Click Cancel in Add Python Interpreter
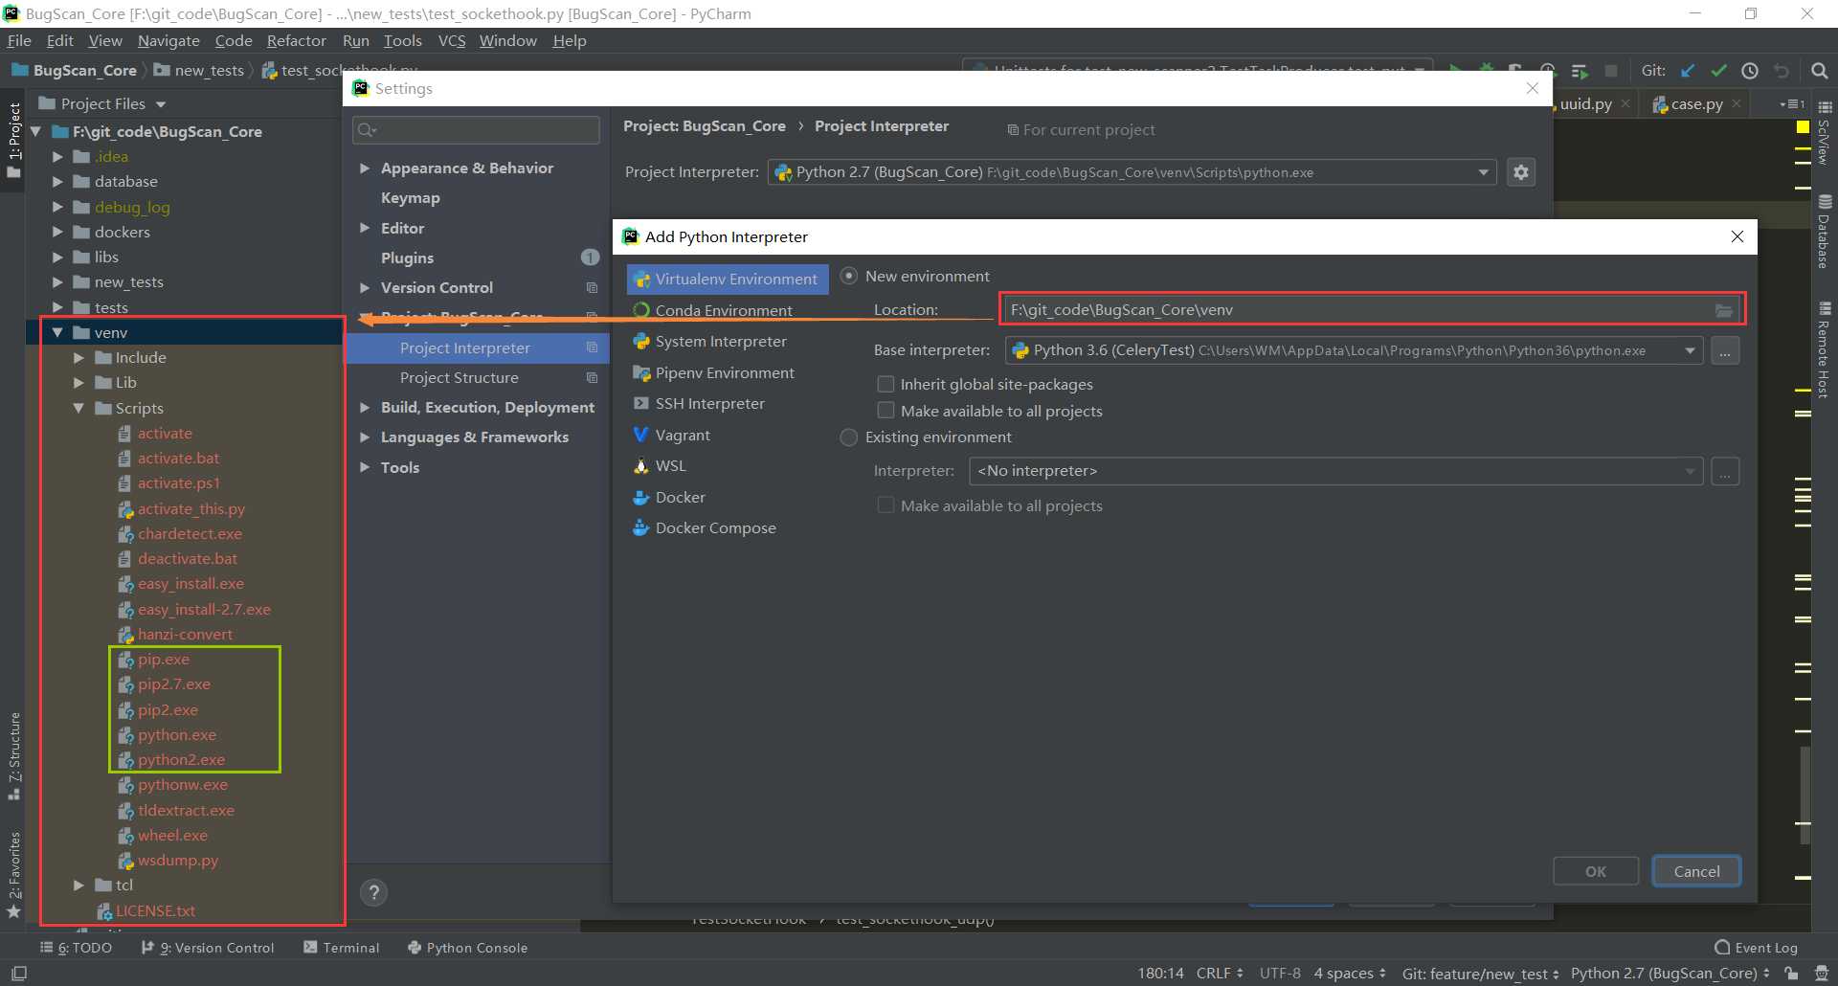 [x=1696, y=871]
